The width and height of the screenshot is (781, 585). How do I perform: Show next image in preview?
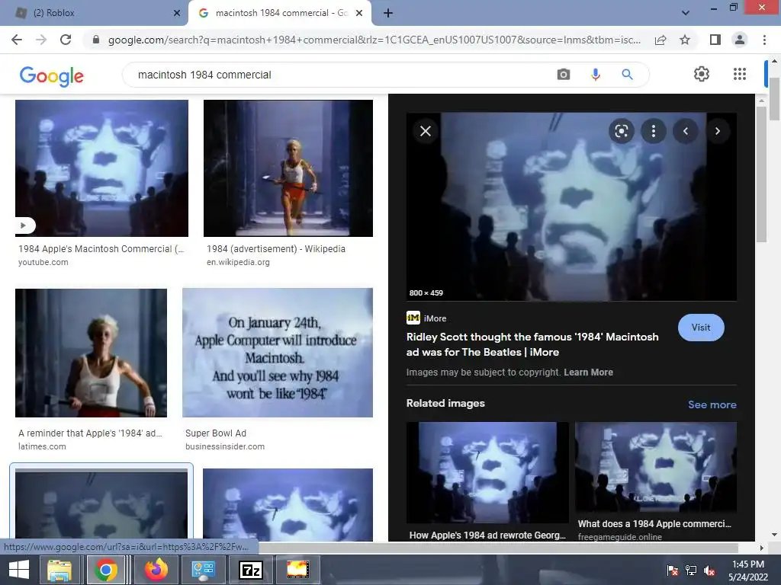pyautogui.click(x=717, y=131)
